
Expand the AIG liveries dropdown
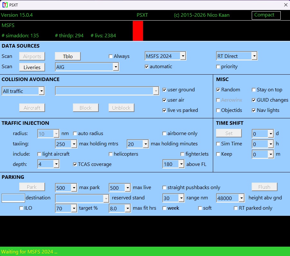pos(116,67)
